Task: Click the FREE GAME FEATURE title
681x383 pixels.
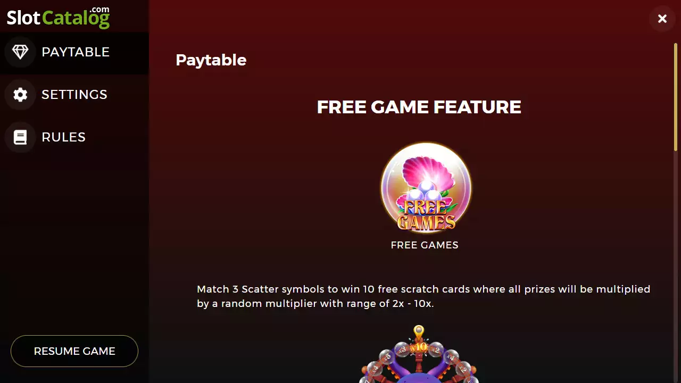Action: point(419,107)
